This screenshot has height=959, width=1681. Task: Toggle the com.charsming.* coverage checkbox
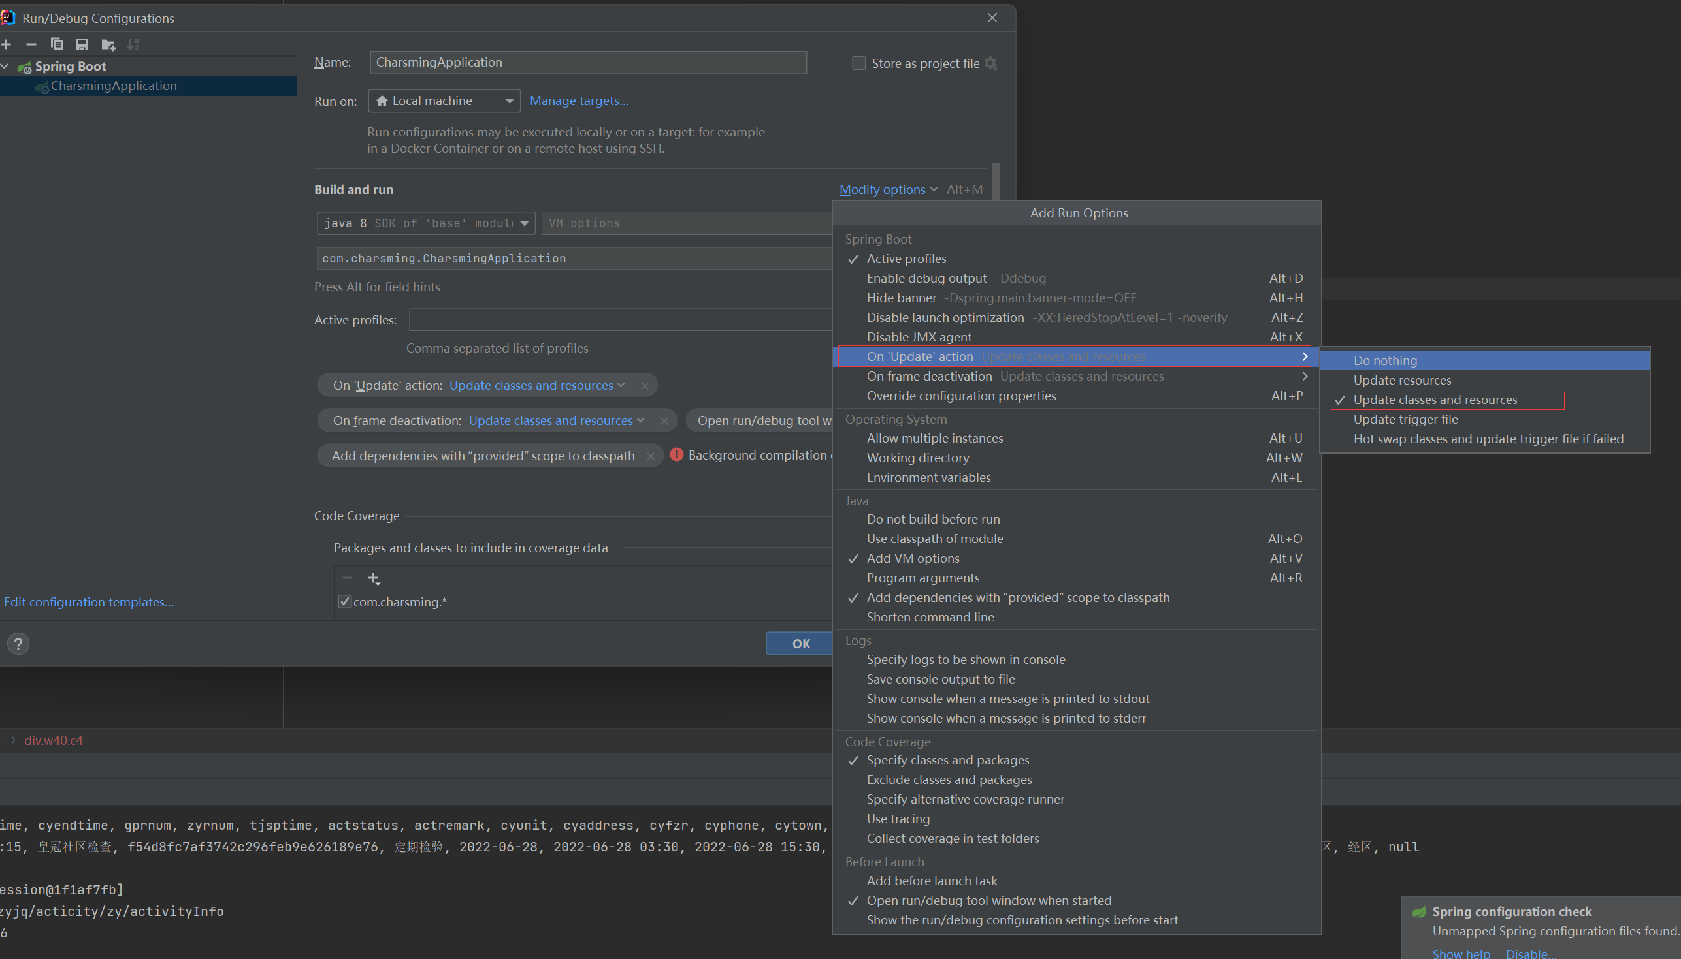(345, 601)
